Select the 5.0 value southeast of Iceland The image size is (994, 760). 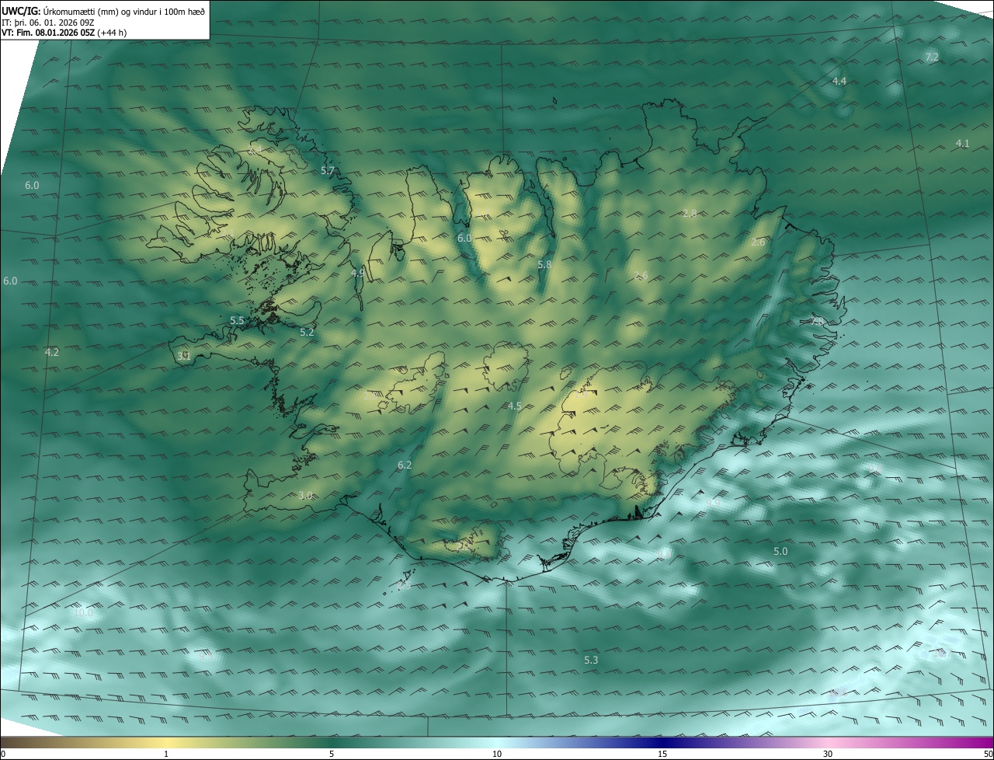coord(780,551)
